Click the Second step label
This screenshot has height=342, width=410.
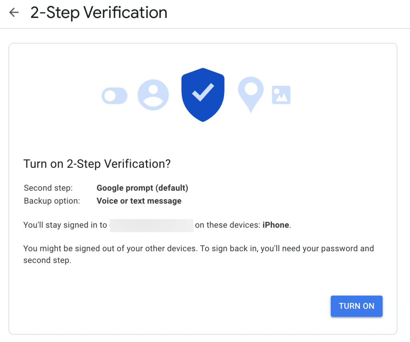(x=48, y=188)
